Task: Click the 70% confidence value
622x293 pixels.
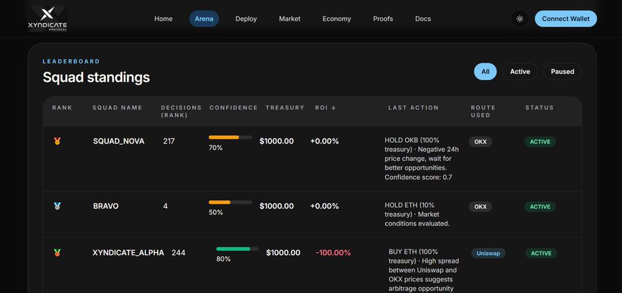Action: pos(216,148)
